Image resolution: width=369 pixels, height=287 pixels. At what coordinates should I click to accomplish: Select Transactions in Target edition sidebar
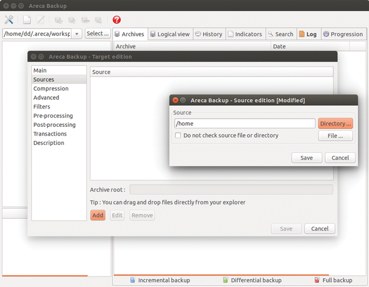[59, 134]
